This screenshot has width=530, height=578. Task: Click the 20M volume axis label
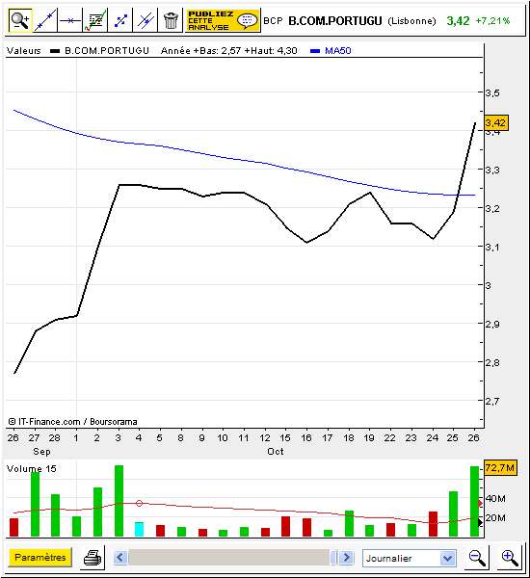tap(495, 518)
